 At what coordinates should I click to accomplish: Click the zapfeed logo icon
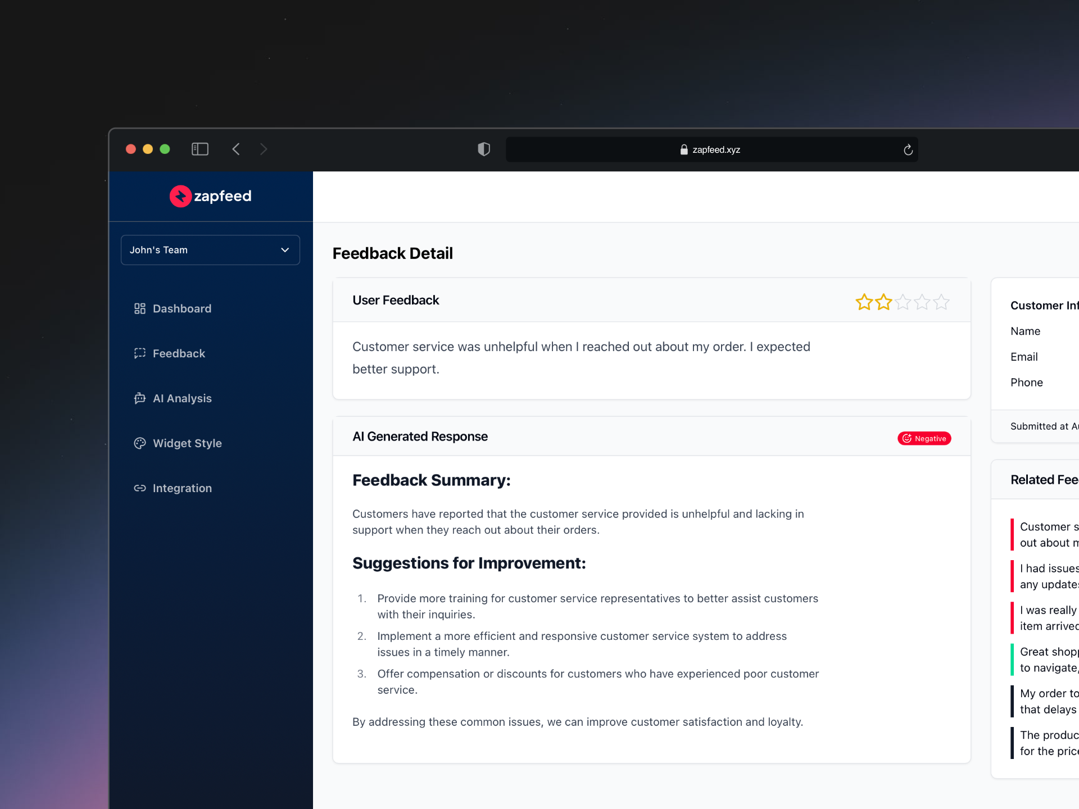click(x=180, y=196)
